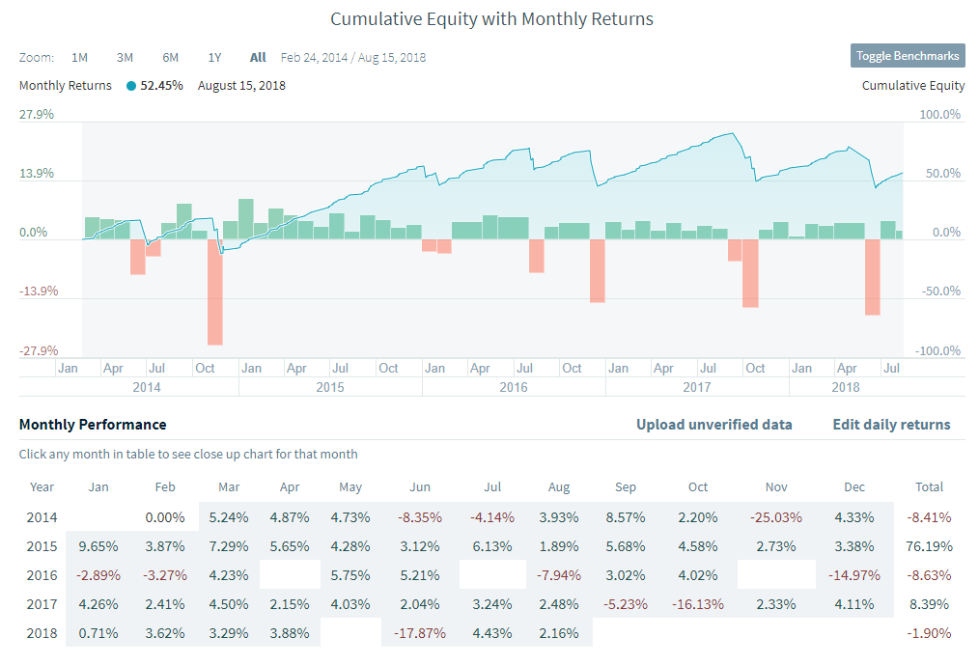Click the 2016 year label on timeline
The height and width of the screenshot is (666, 979).
(x=514, y=387)
